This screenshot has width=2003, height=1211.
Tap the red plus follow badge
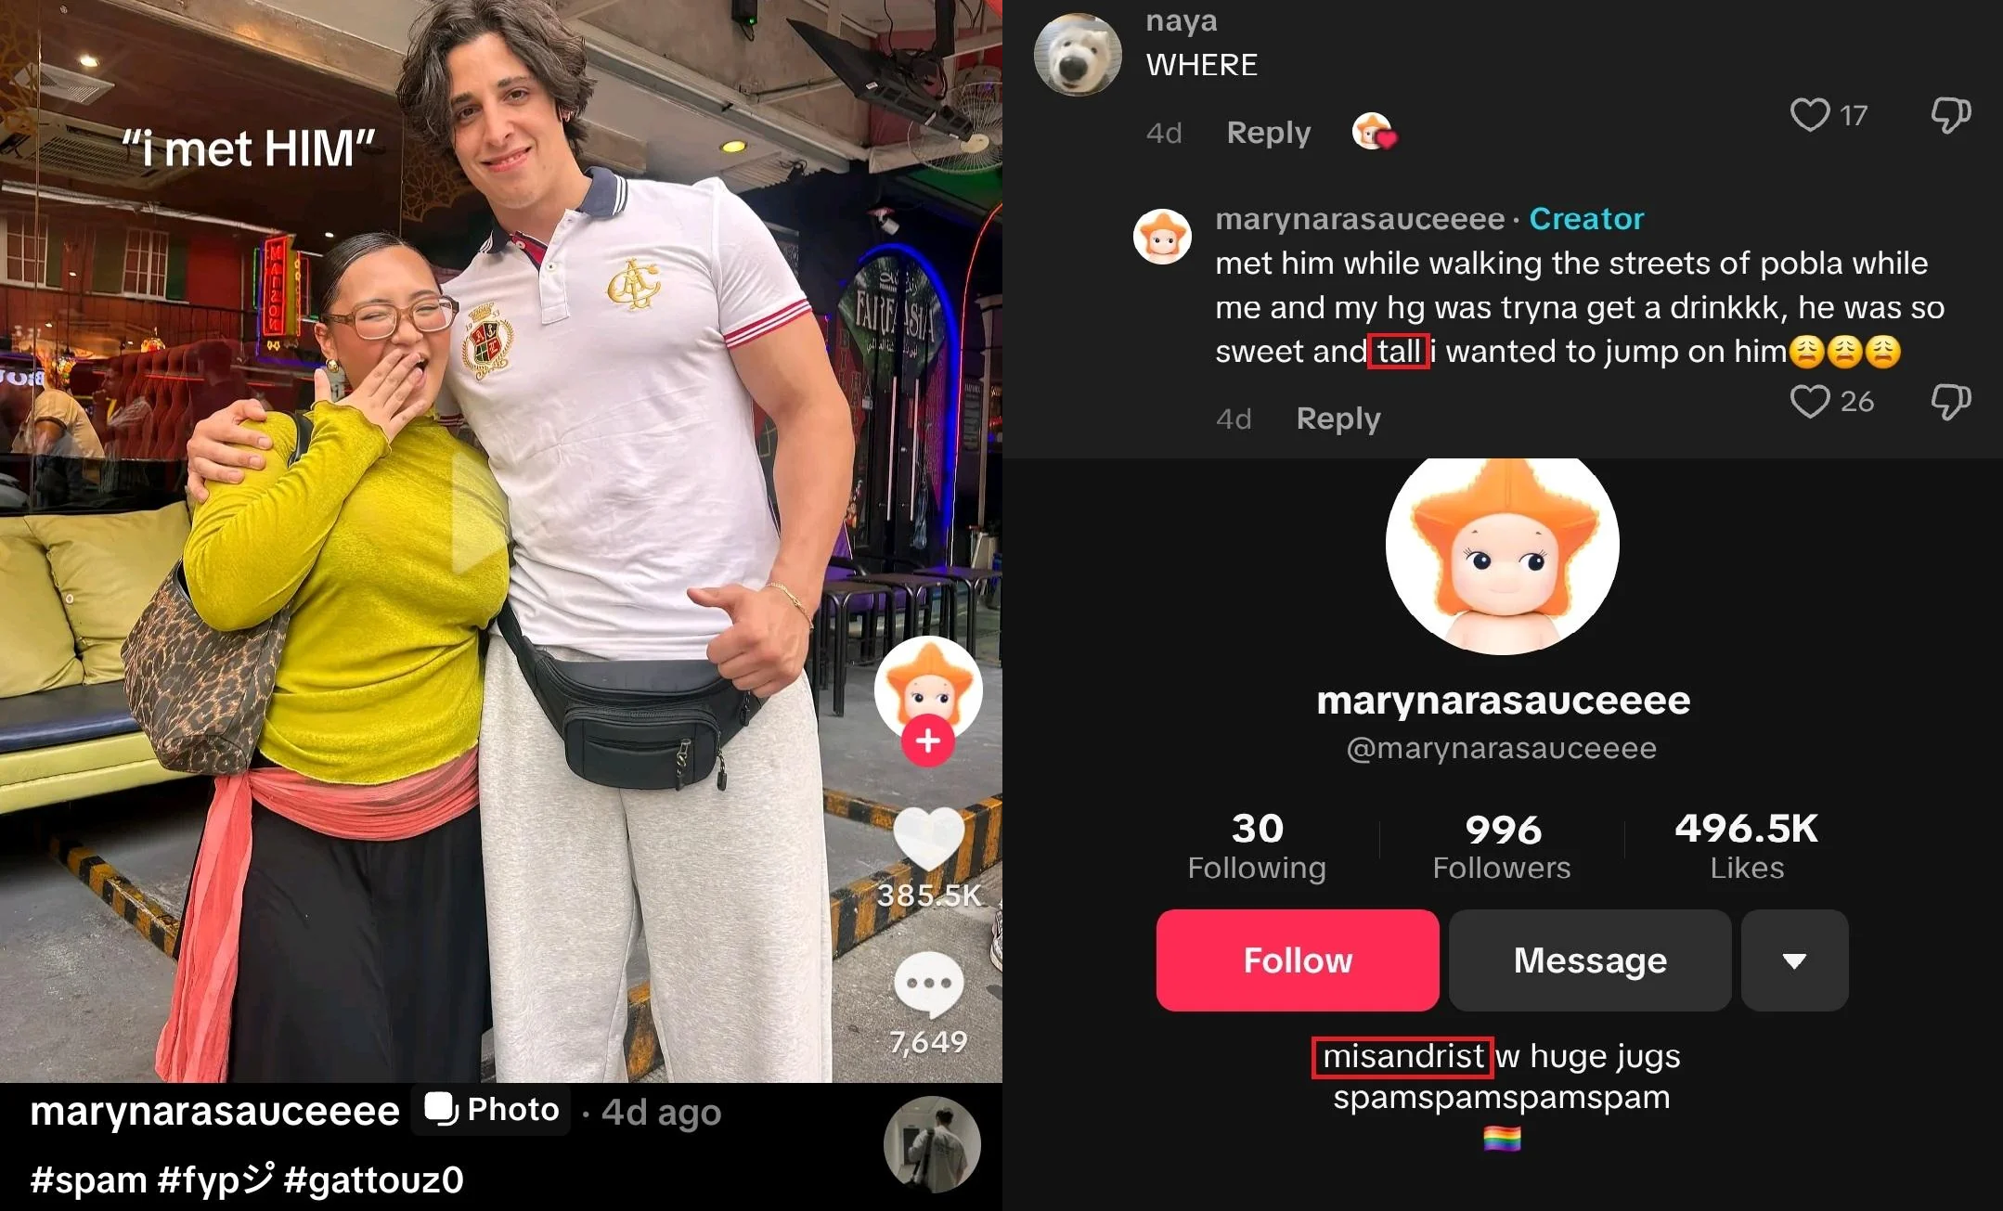[x=928, y=741]
